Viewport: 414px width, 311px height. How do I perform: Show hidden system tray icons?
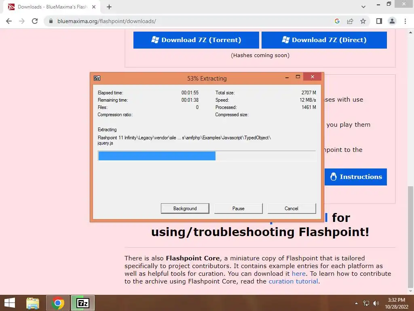tap(357, 303)
